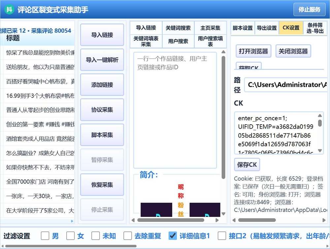The height and width of the screenshot is (249, 330).
Task: Uncheck the 详细信息1 checkbox
Action: click(173, 236)
